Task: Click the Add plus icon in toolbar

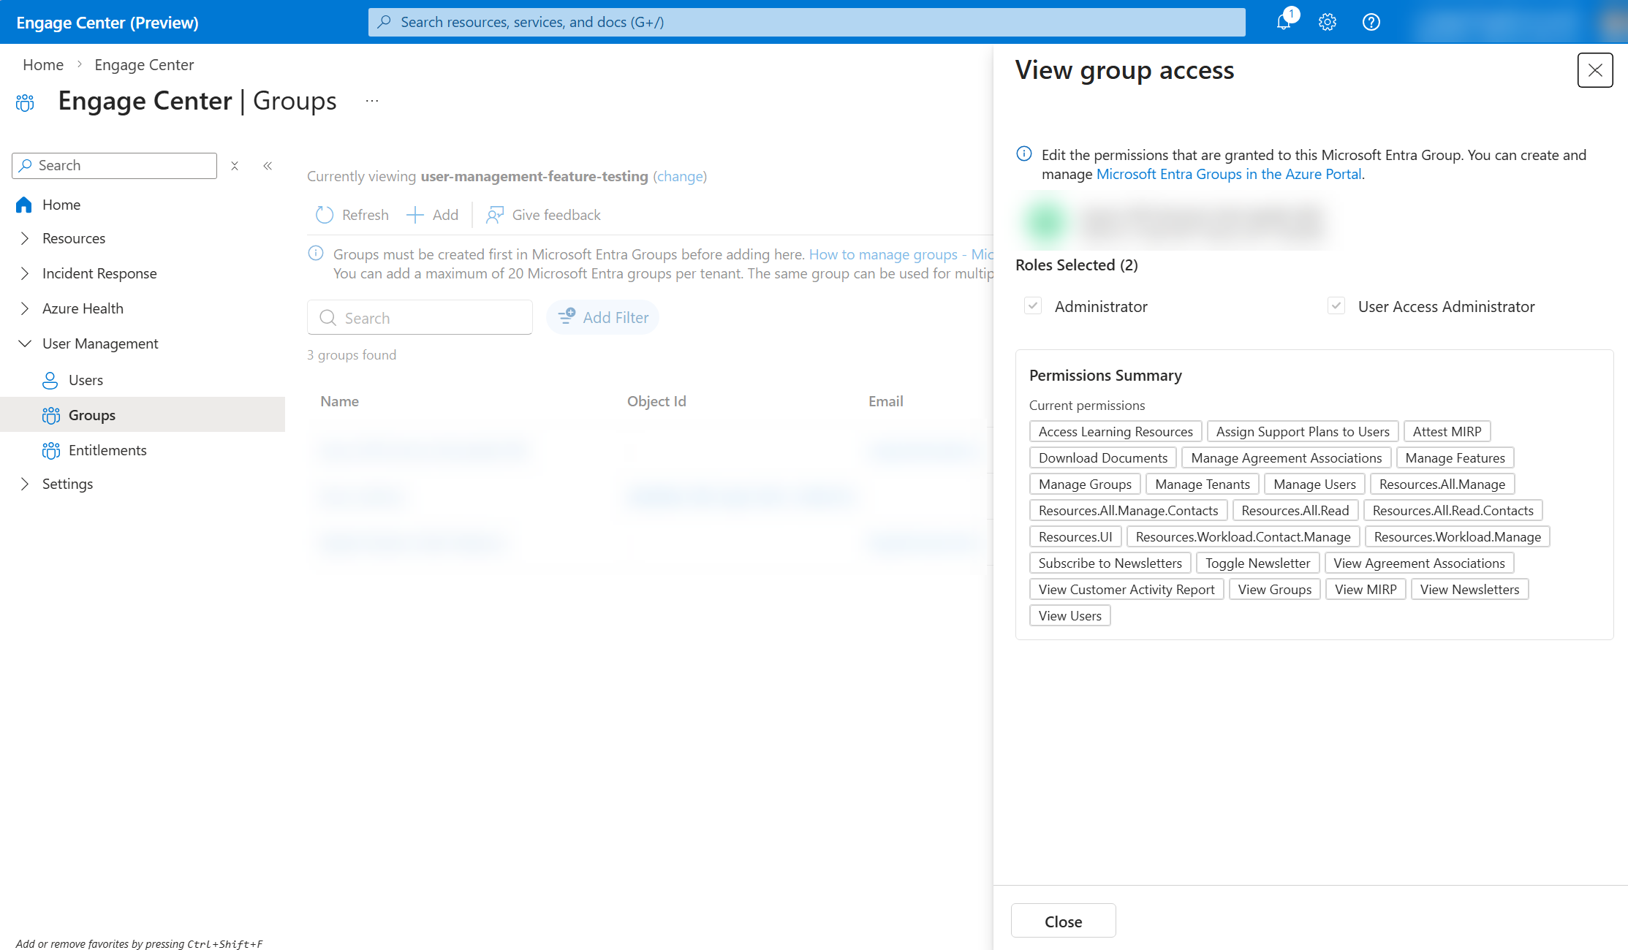Action: 414,215
